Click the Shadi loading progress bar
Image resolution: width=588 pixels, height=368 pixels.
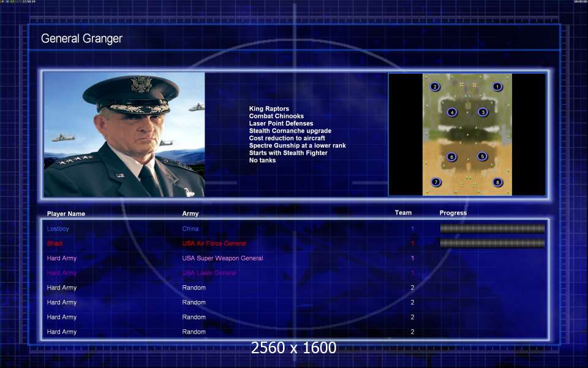tap(492, 243)
